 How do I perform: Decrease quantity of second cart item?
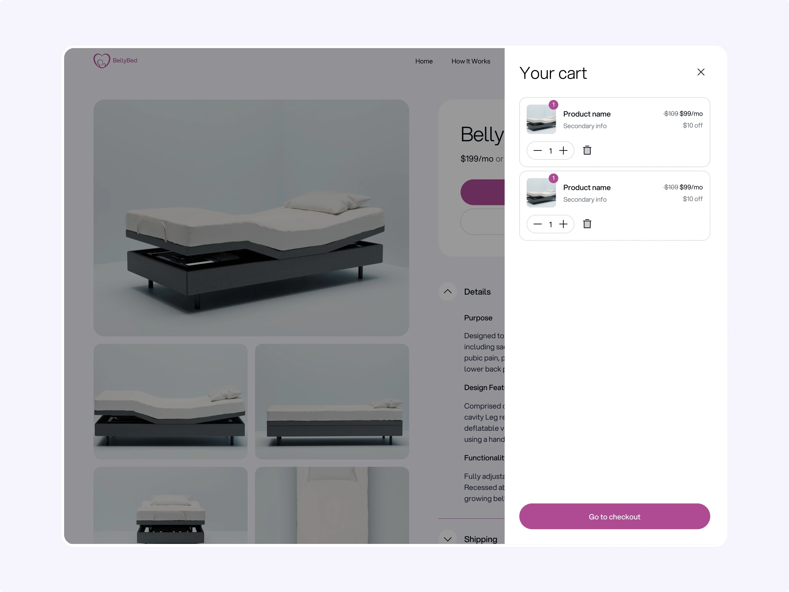(x=538, y=224)
